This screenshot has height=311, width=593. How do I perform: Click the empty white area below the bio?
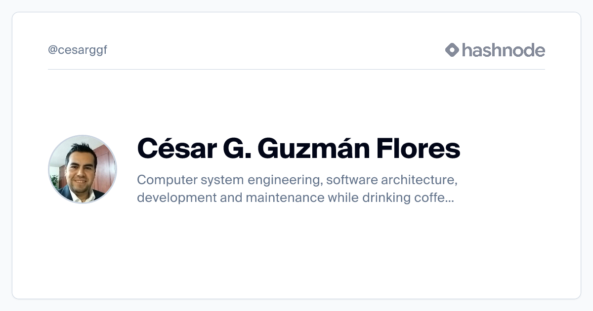tap(296, 252)
